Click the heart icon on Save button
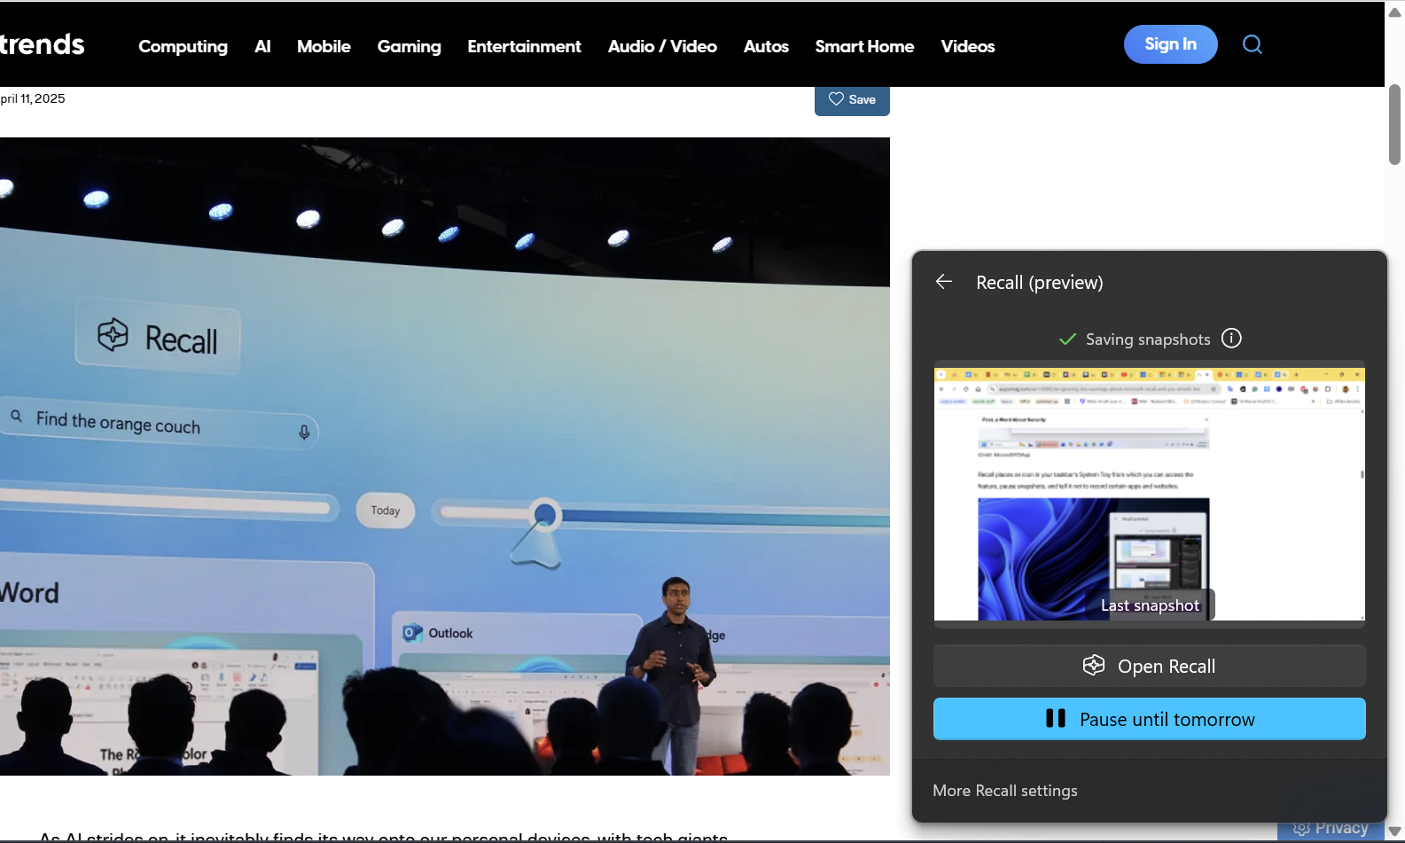 point(836,99)
